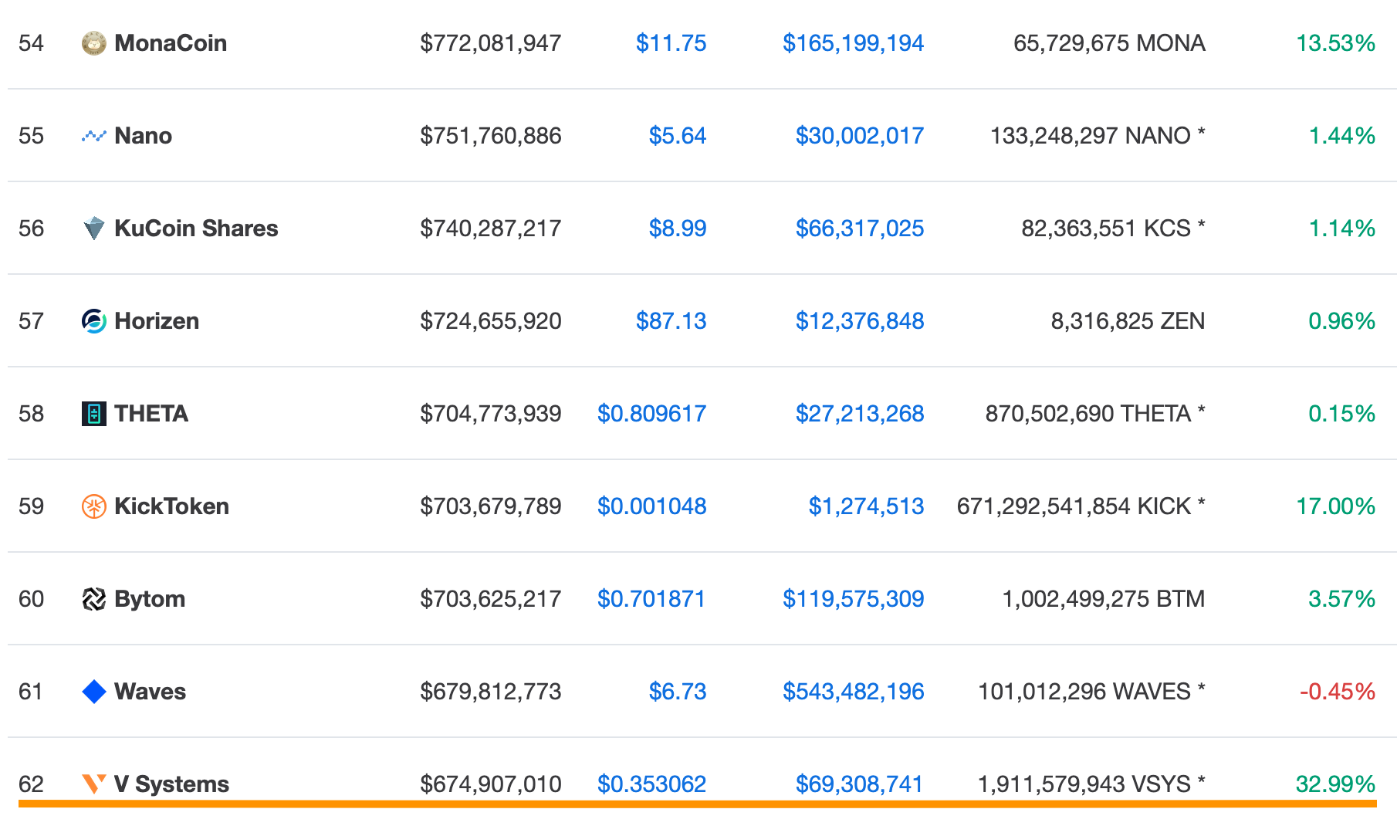Click V Systems volume $69,308,741
The height and width of the screenshot is (826, 1397).
pos(860,784)
